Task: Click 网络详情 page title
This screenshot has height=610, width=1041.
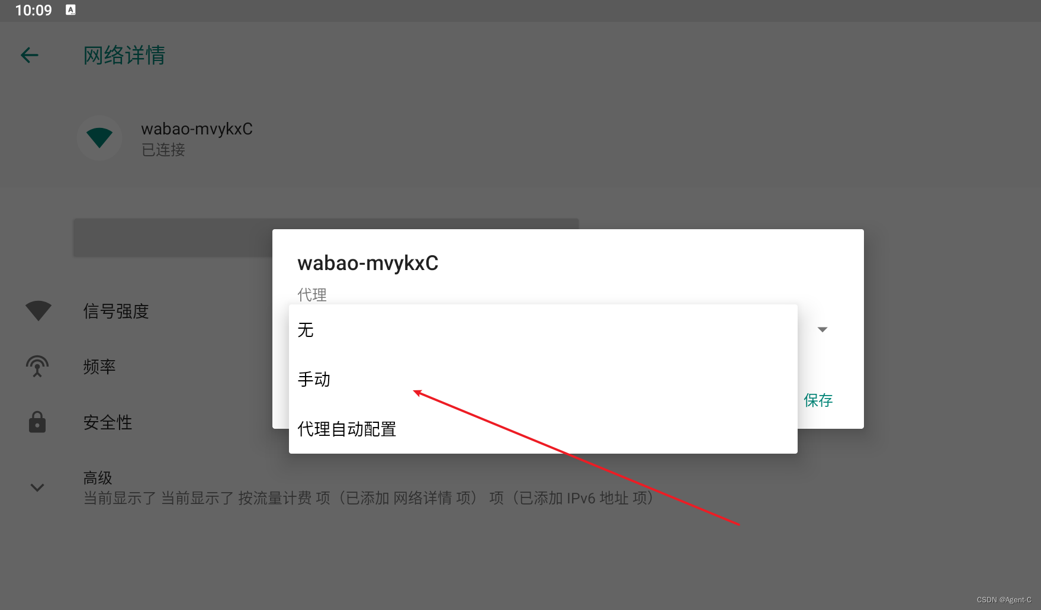Action: point(124,55)
